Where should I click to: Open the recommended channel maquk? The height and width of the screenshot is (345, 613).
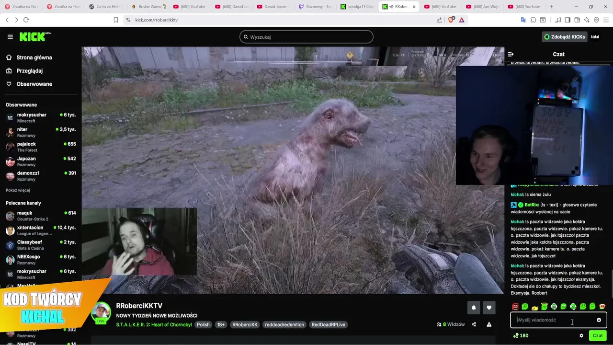[x=41, y=216]
